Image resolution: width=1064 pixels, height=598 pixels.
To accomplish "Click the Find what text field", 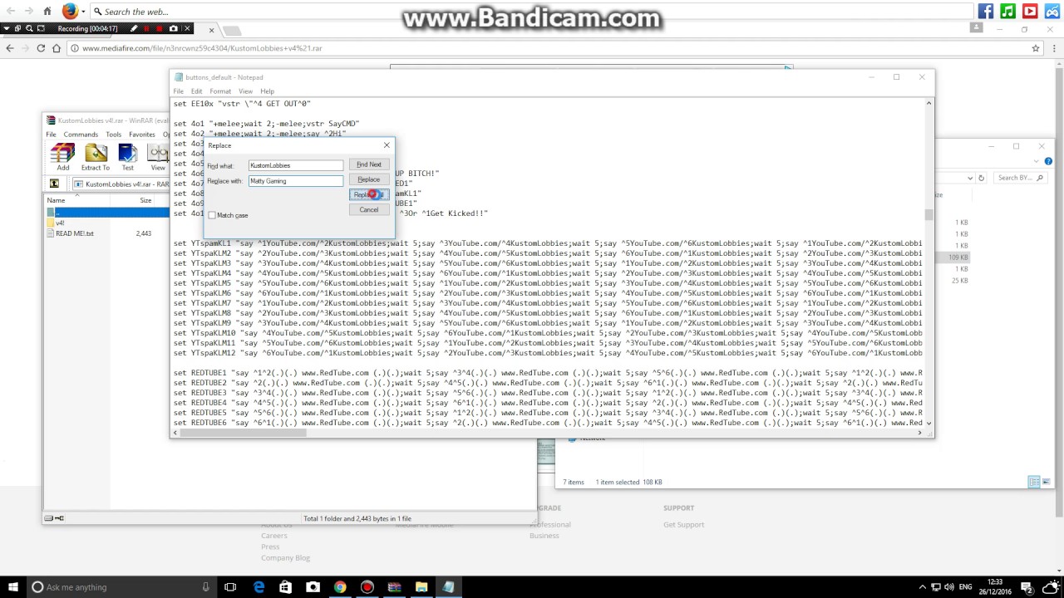I will click(x=295, y=165).
